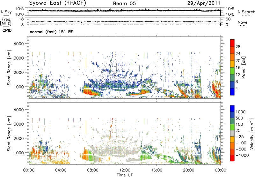Click the 'Syowa East (fitACF)' plot title

click(58, 3)
